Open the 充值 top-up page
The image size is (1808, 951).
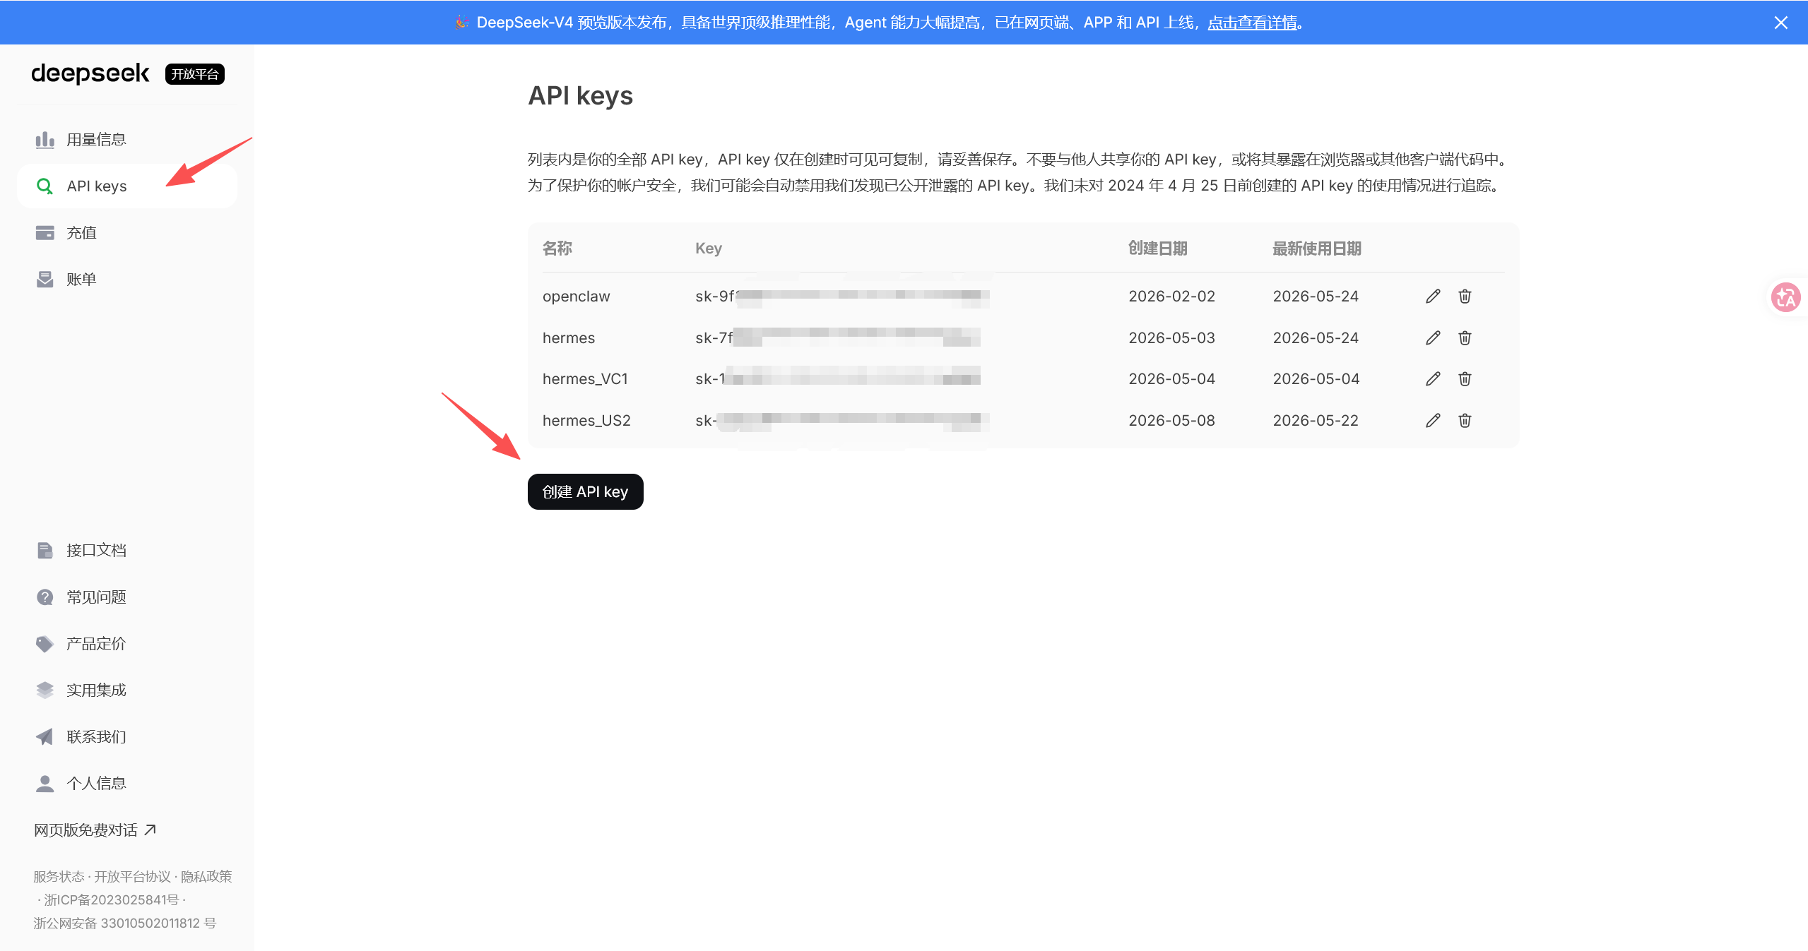127,233
